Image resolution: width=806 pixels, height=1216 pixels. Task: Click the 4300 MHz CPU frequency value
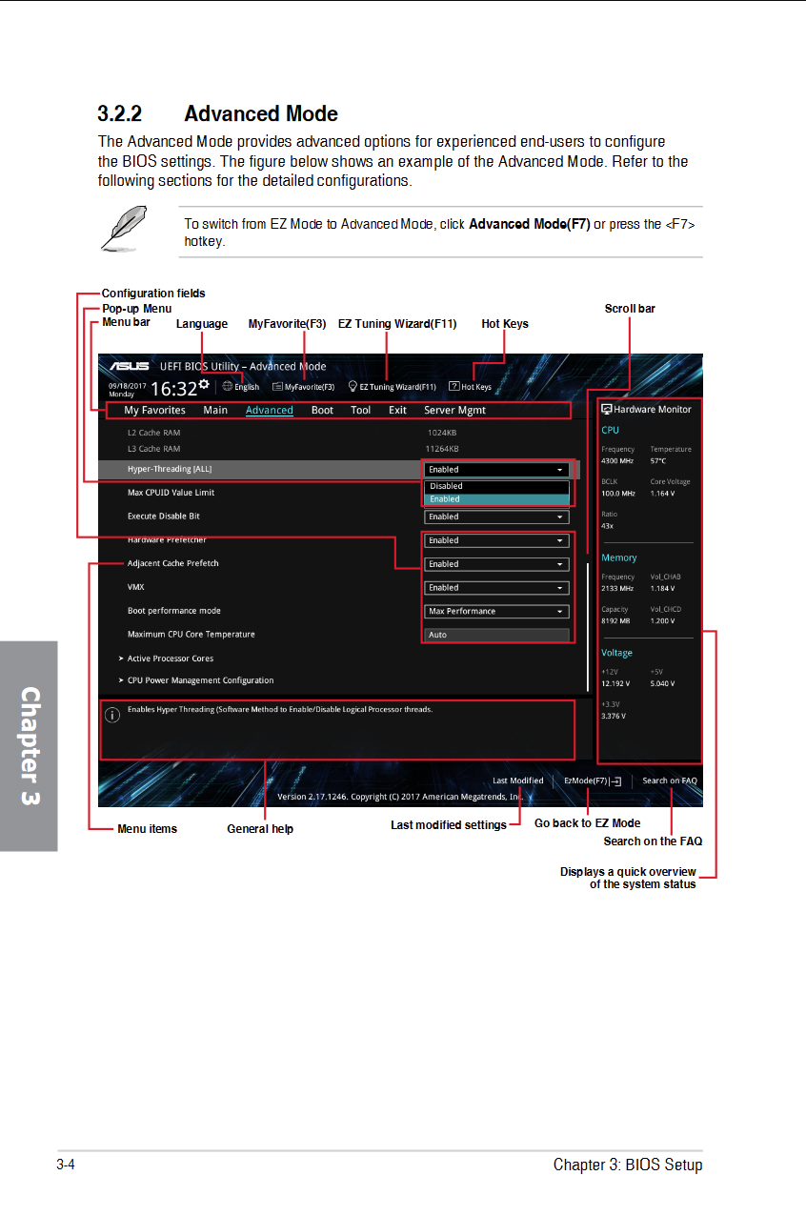tap(617, 461)
